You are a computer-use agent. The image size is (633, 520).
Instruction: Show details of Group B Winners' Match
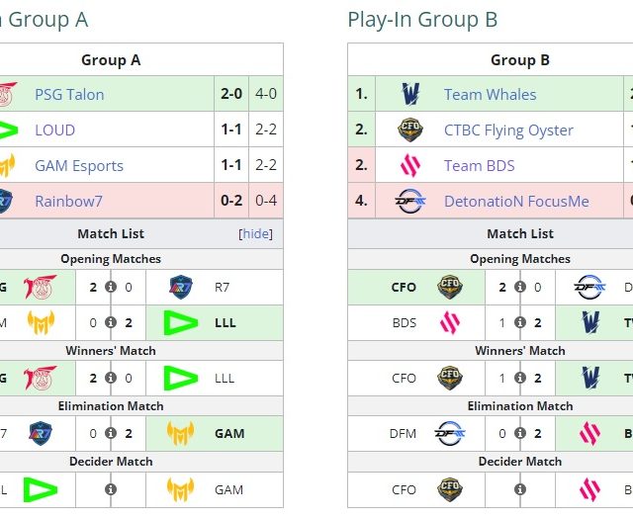tap(520, 378)
